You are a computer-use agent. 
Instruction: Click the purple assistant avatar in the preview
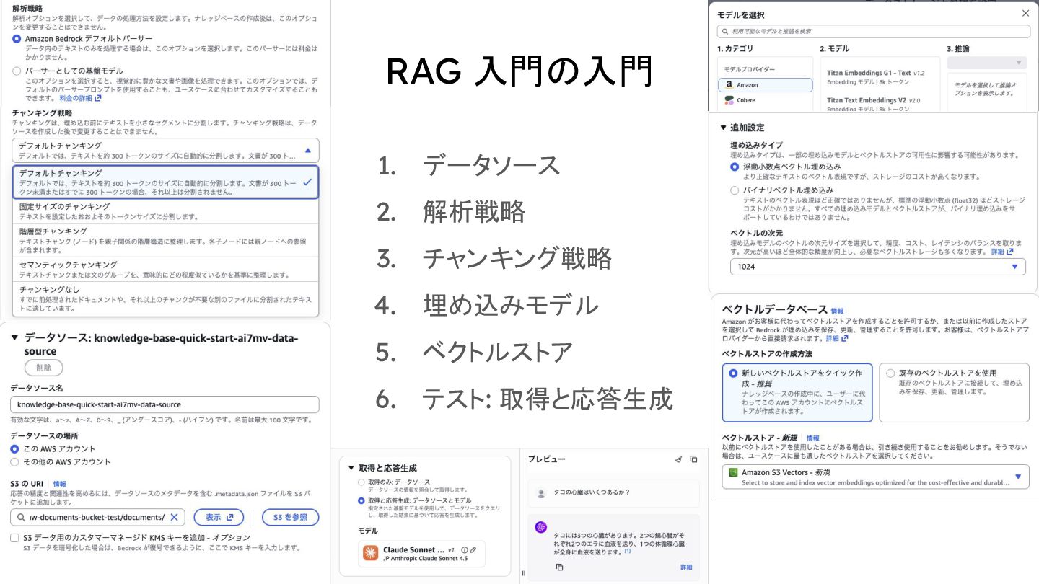540,527
